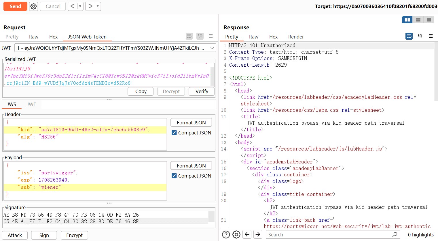
Task: Uncheck Compact JSON for Header
Action: [x=174, y=133]
